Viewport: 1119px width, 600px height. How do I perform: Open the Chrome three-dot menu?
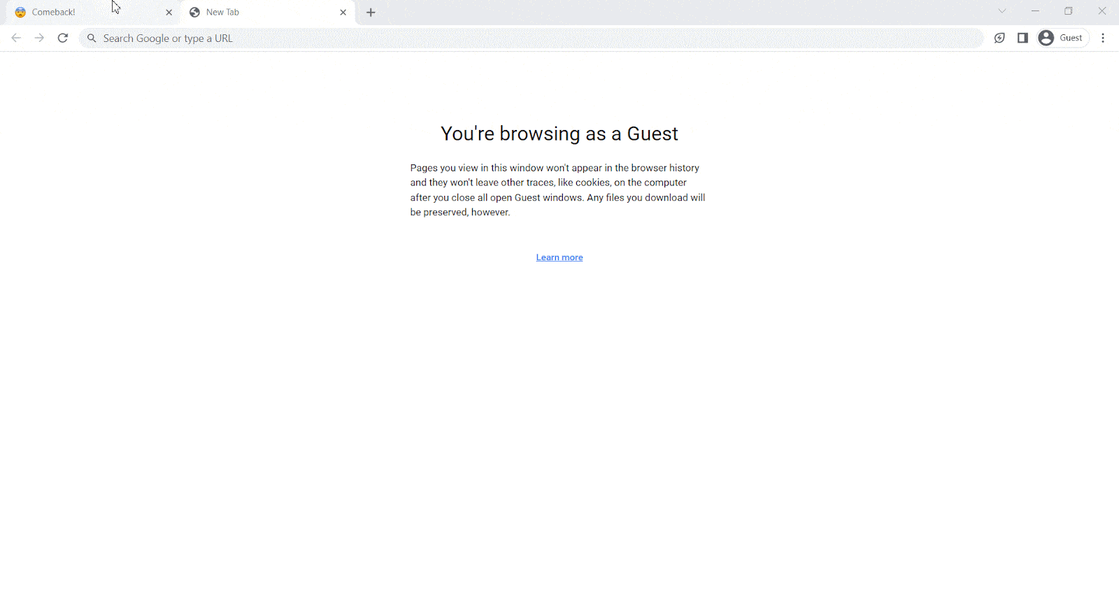tap(1103, 38)
